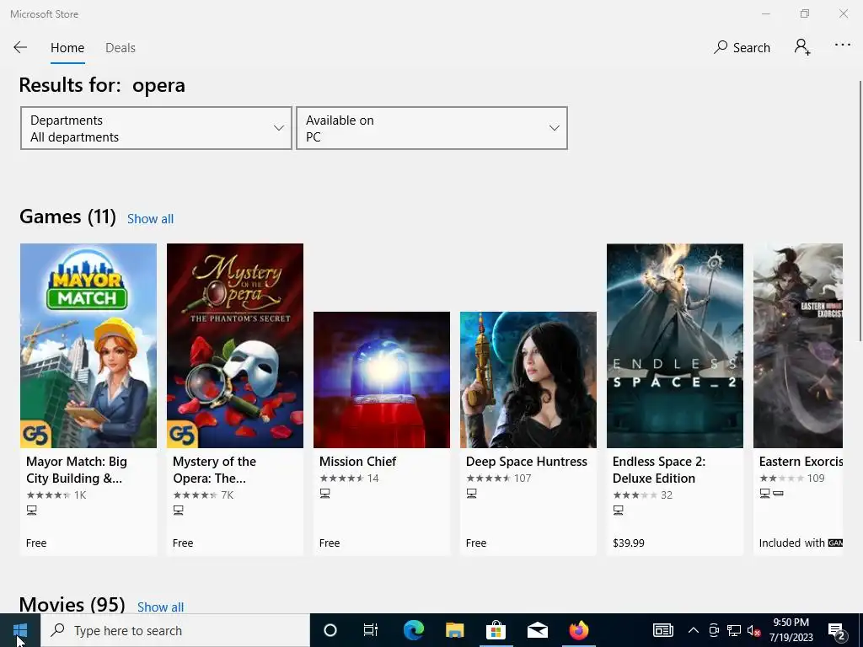Click the Microsoft Store taskbar icon
Image resolution: width=863 pixels, height=647 pixels.
point(496,630)
